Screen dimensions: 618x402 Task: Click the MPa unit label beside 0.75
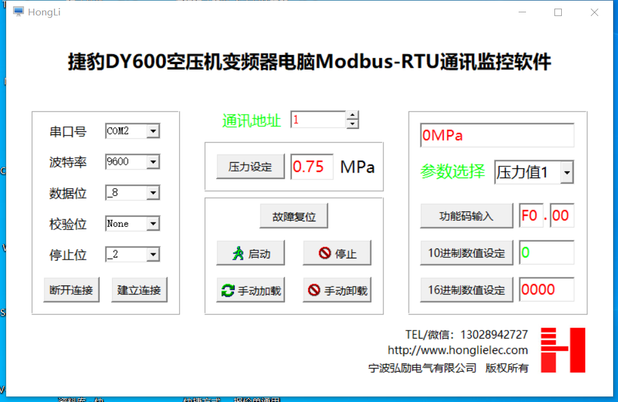[x=357, y=167]
